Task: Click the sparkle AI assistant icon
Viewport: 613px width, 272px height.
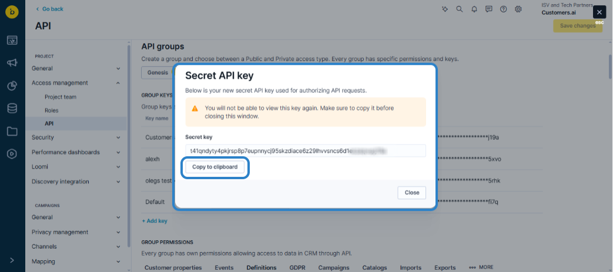Action: point(445,9)
